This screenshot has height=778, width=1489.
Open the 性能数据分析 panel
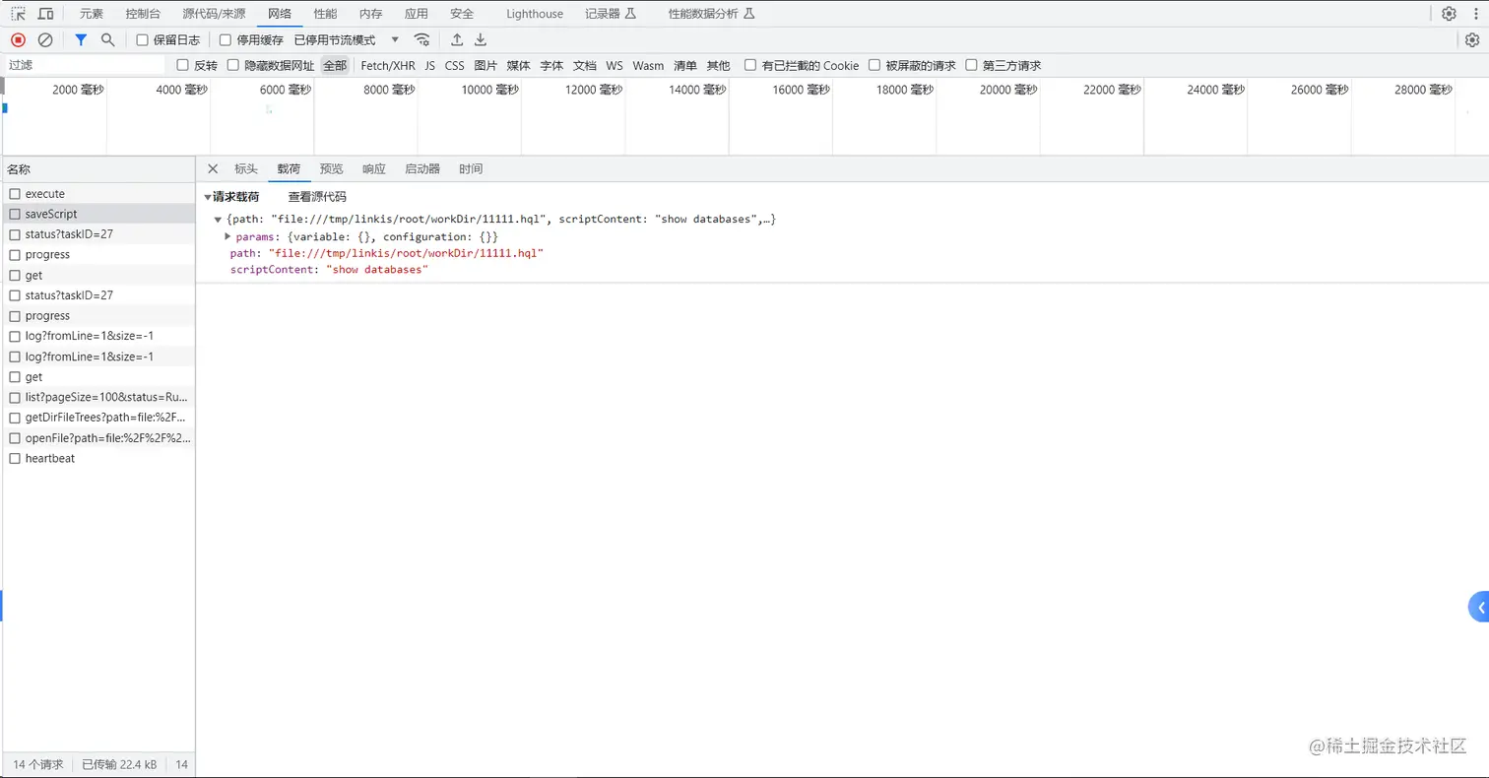pos(711,14)
